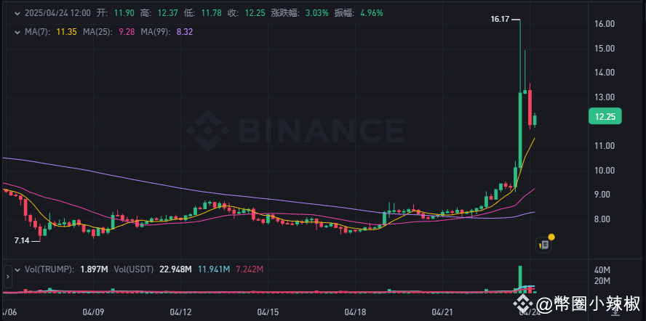This screenshot has width=646, height=321.
Task: Click the 04/12 date on time axis
Action: (x=179, y=312)
